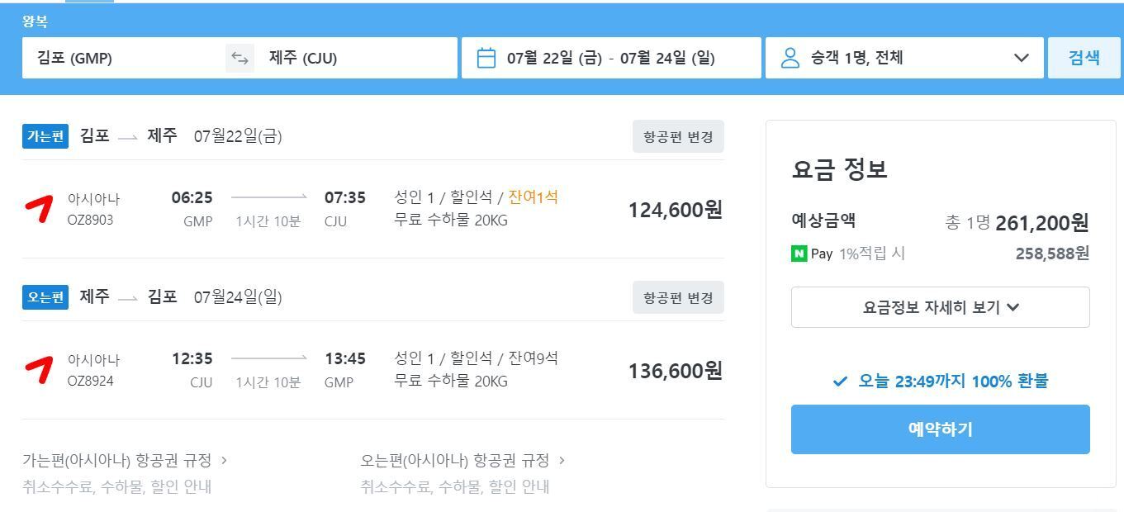Click the 예약하기 reservation button

coord(940,429)
